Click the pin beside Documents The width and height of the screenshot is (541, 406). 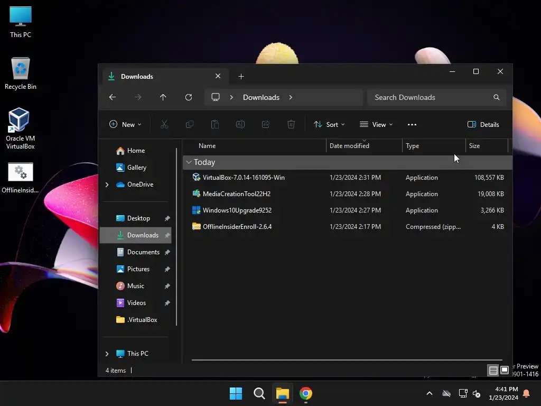(x=167, y=252)
